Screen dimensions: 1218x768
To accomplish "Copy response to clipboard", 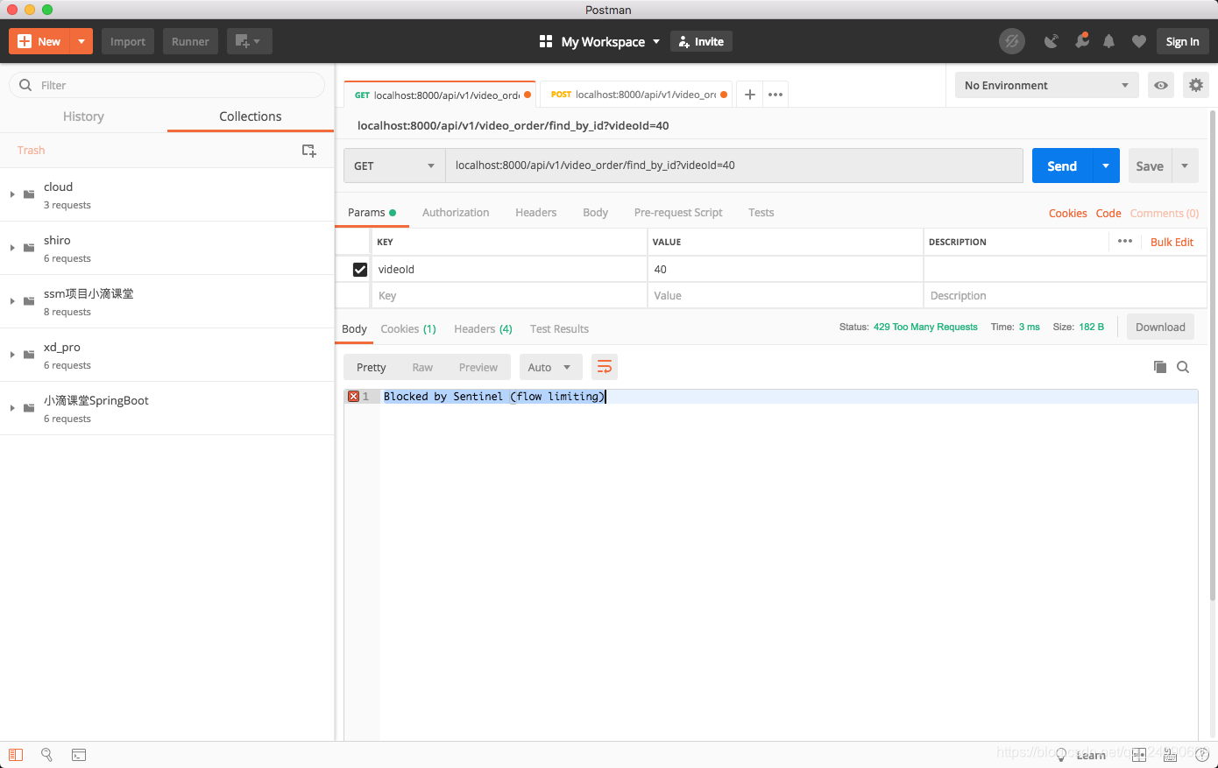I will (1159, 367).
